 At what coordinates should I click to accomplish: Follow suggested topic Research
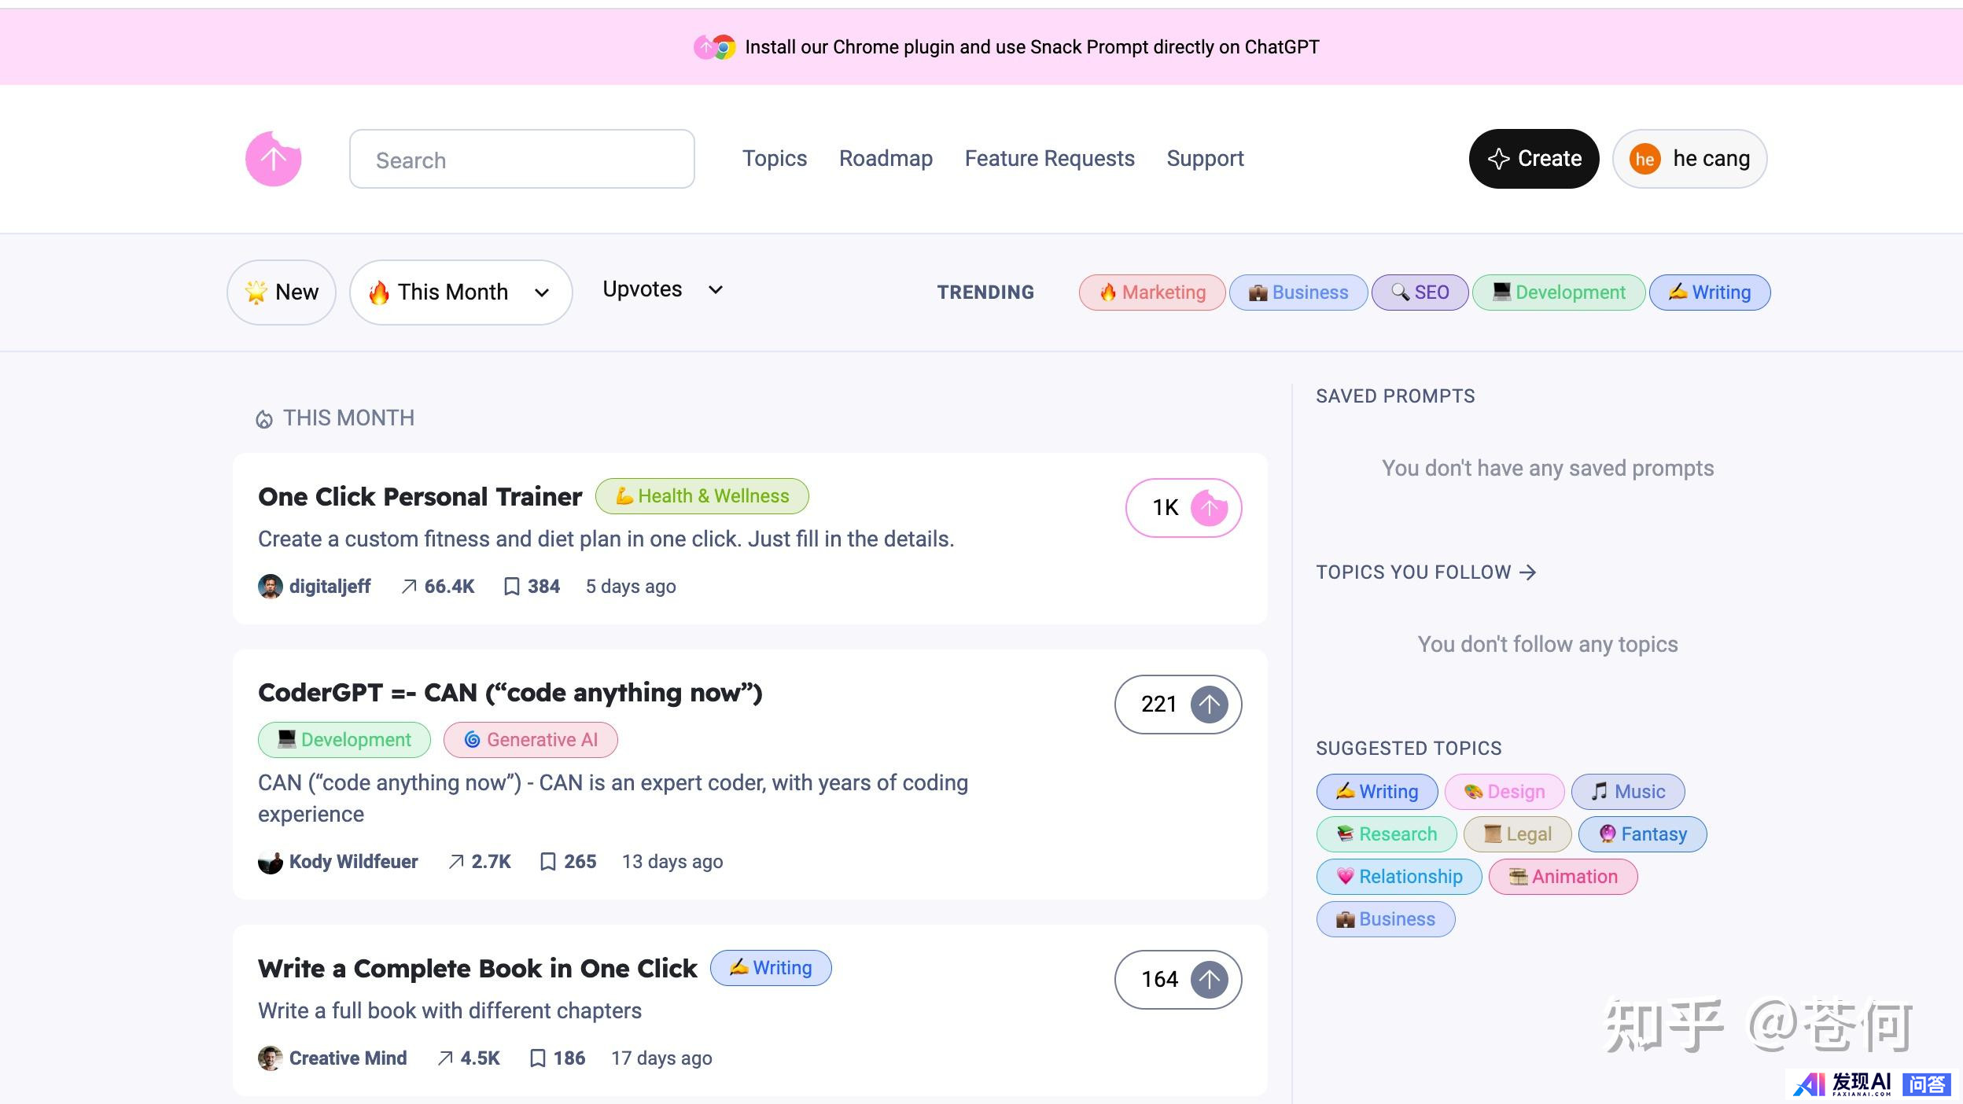click(1387, 834)
